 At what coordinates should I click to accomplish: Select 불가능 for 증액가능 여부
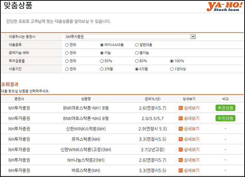pos(137,53)
